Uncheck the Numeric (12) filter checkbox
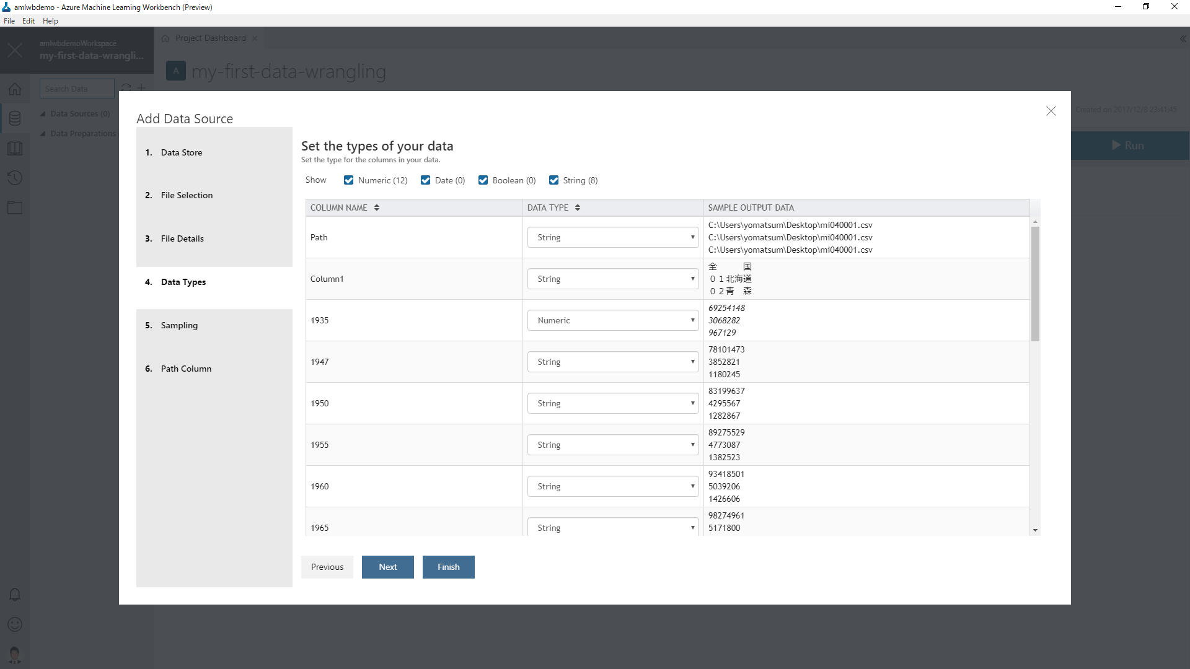Screen dimensions: 1190x669 pos(349,180)
